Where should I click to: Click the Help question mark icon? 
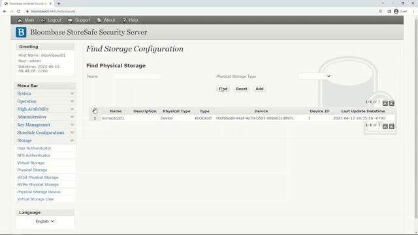pos(124,20)
